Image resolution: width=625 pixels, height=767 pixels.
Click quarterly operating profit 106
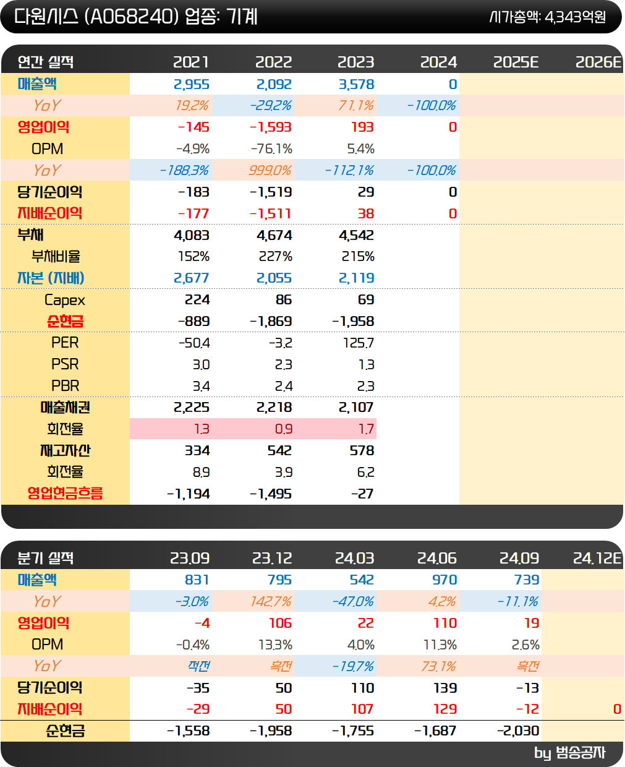[281, 623]
